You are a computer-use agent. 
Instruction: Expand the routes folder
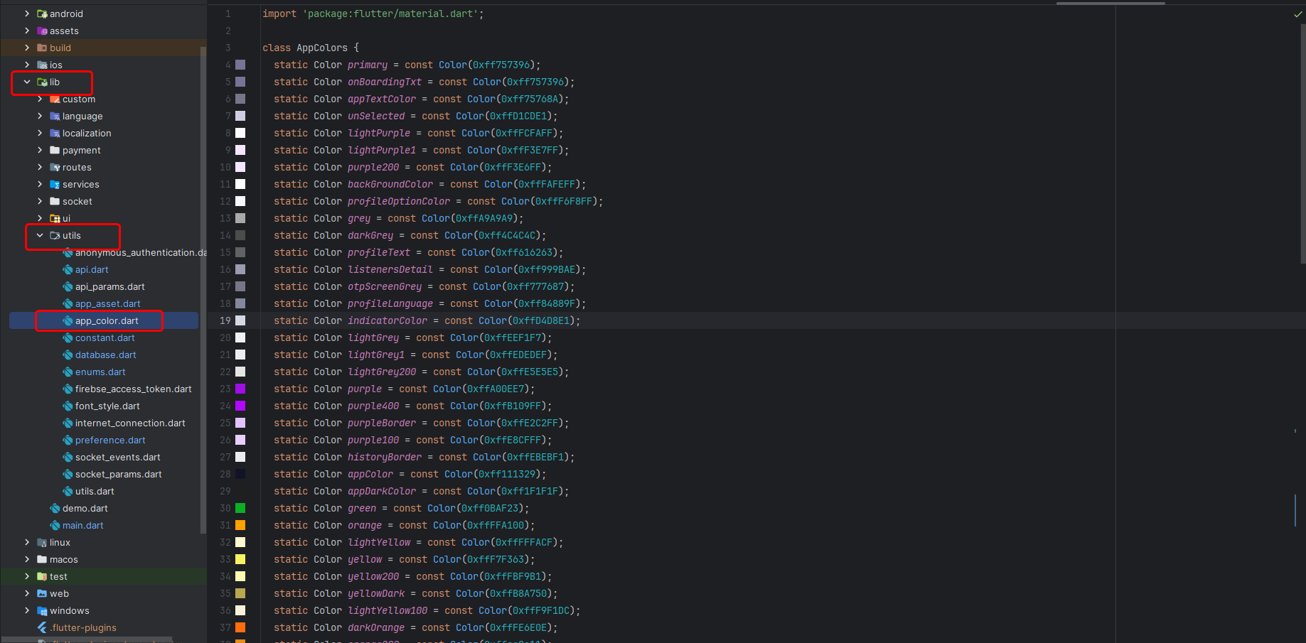click(x=40, y=167)
